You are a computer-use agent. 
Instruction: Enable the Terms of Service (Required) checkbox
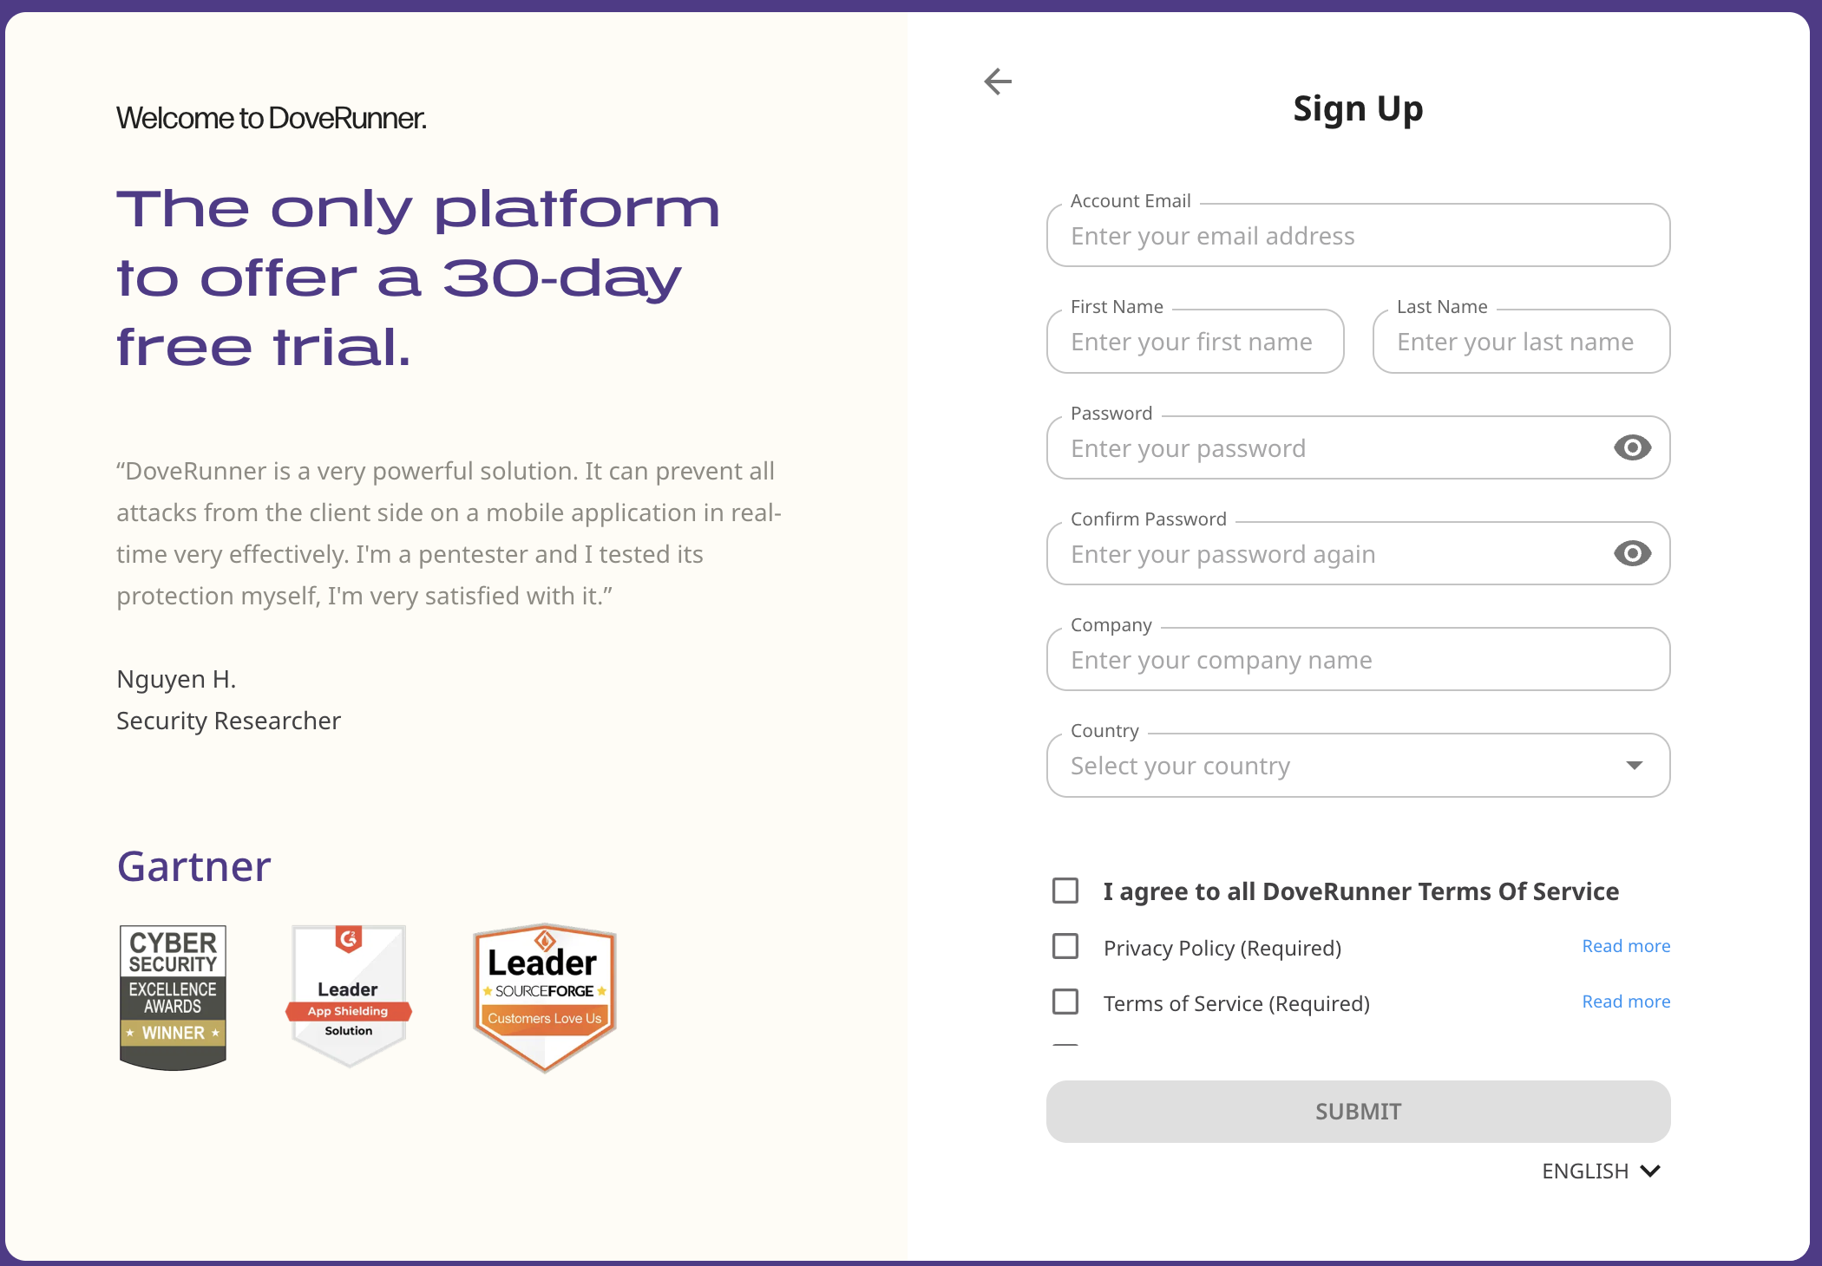[1065, 1002]
